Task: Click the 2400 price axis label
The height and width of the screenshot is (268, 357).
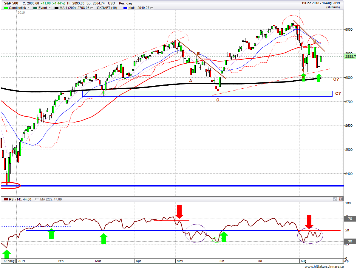Action: pyautogui.click(x=349, y=174)
